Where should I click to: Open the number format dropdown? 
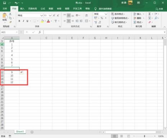tap(106, 14)
